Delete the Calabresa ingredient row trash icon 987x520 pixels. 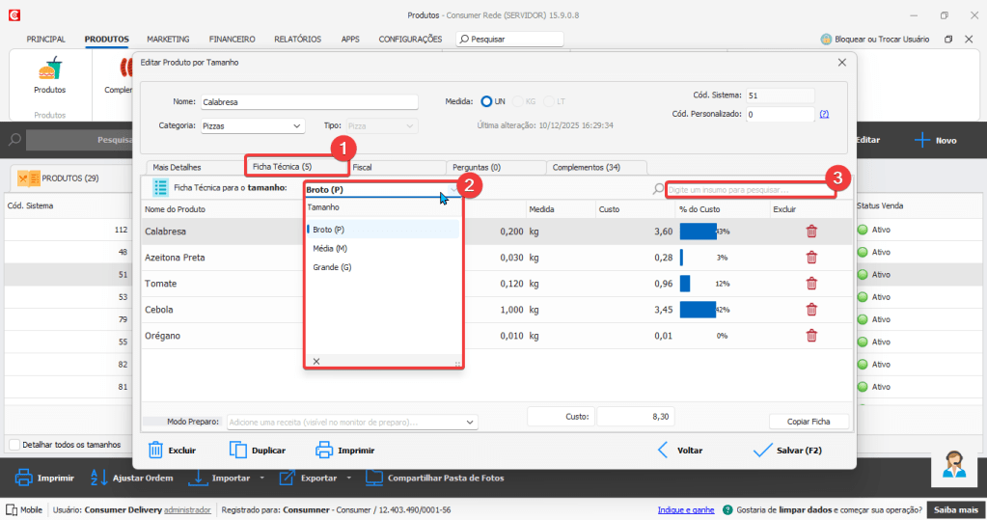pyautogui.click(x=811, y=232)
